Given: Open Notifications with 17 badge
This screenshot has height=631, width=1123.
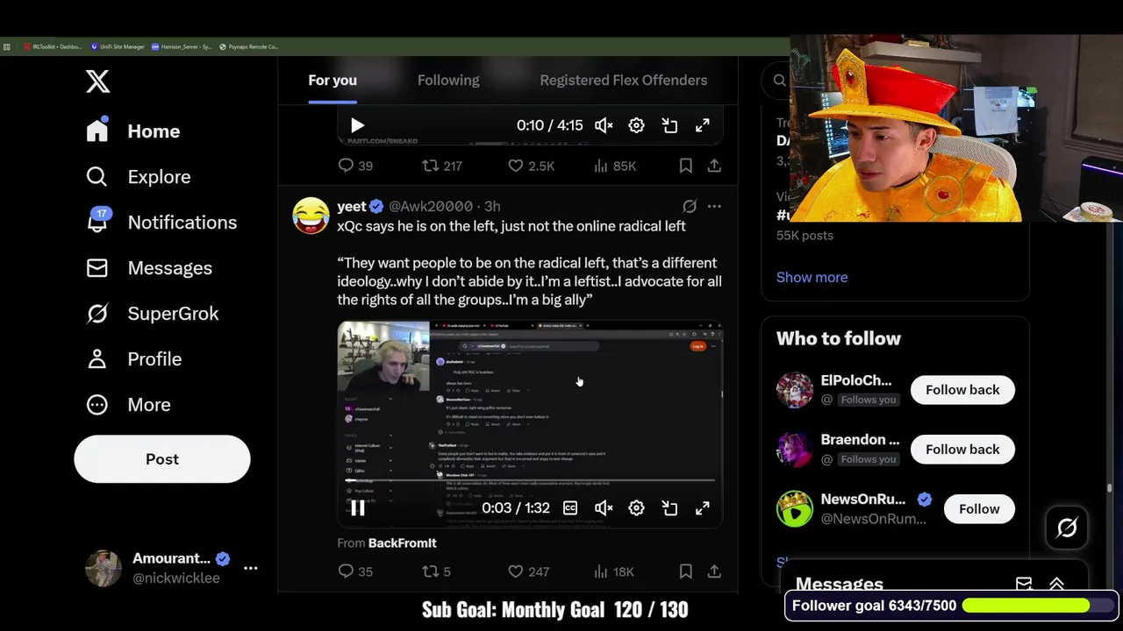Looking at the screenshot, I should [x=161, y=222].
